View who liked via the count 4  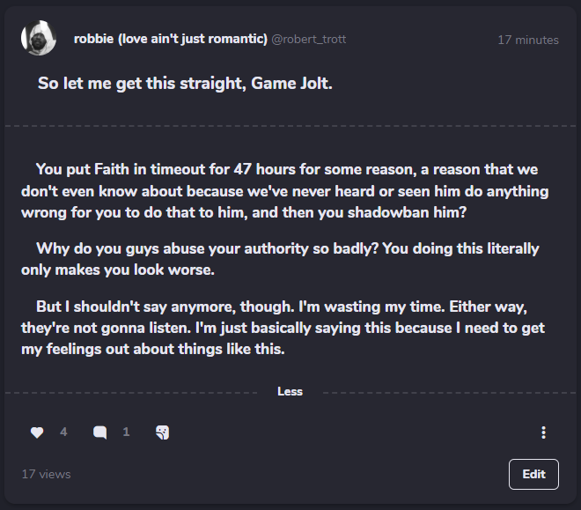pos(63,432)
